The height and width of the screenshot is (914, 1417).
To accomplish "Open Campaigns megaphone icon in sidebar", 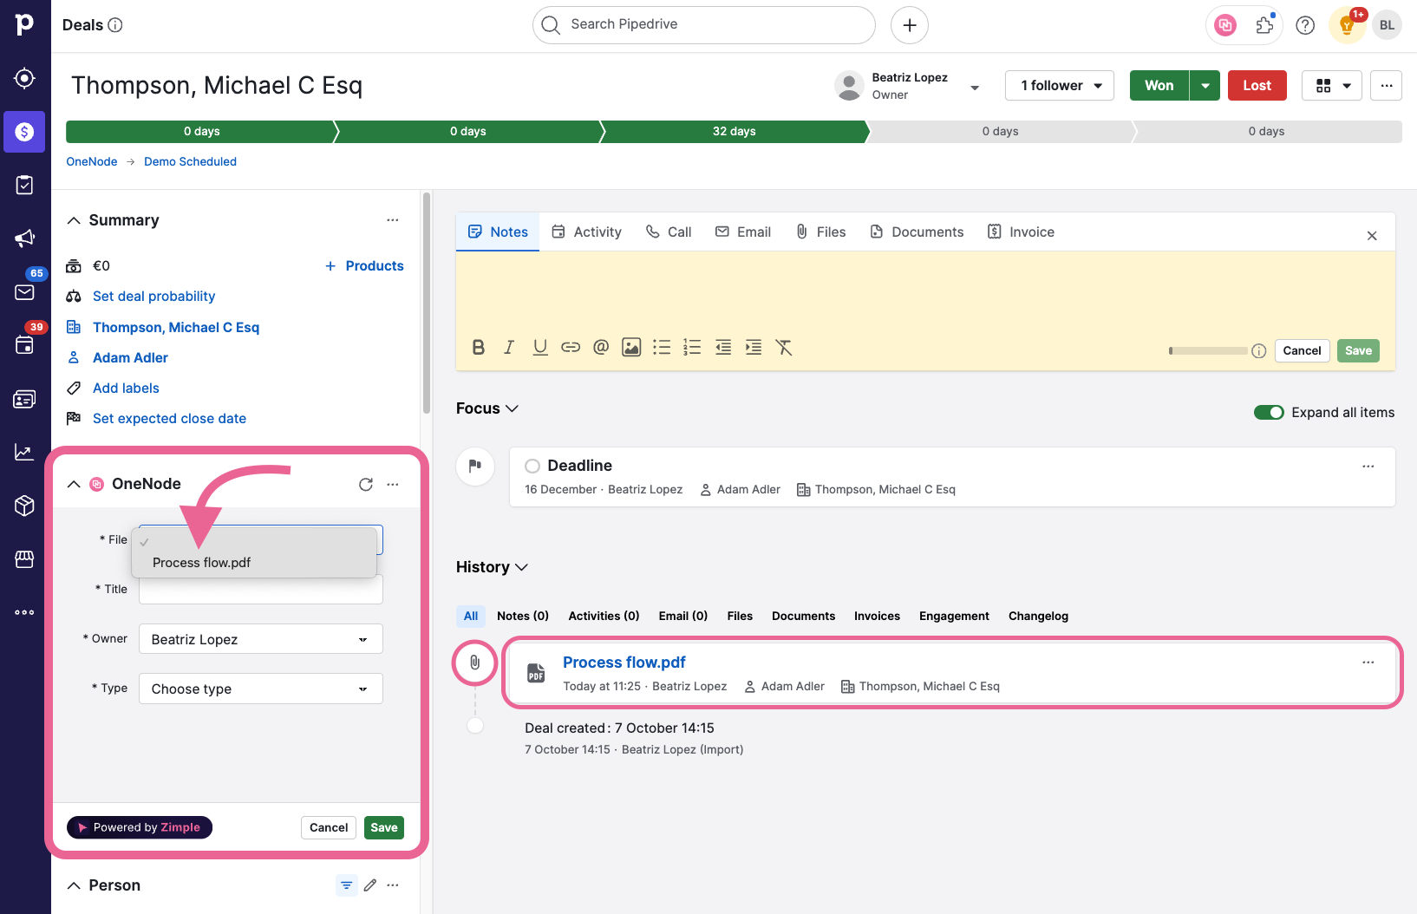I will [24, 238].
